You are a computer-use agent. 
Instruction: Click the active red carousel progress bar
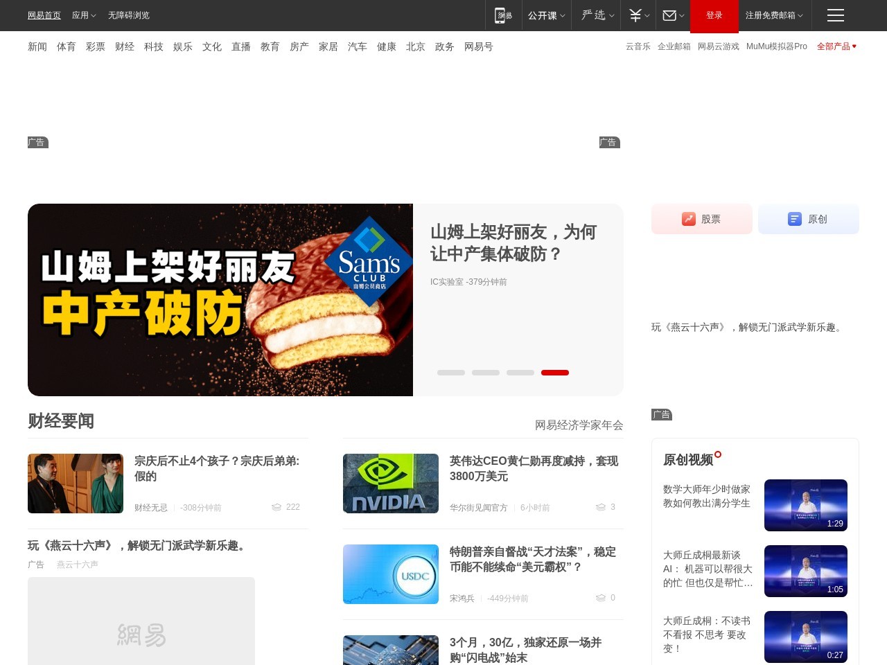click(x=554, y=372)
